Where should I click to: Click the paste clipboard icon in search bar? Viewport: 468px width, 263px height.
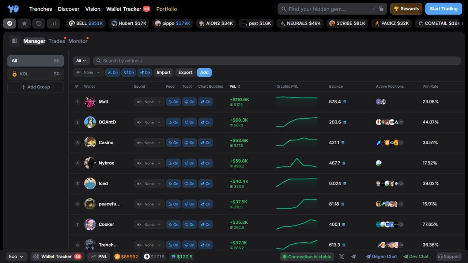(381, 9)
